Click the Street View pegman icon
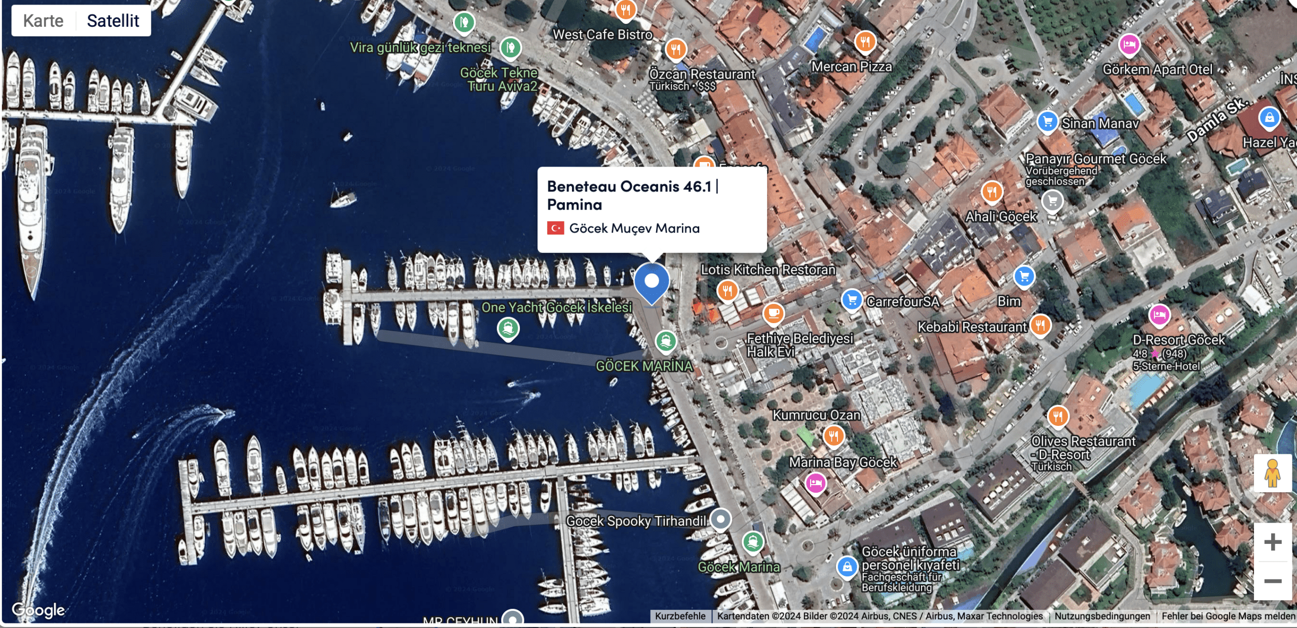Viewport: 1297px width, 628px height. tap(1273, 473)
